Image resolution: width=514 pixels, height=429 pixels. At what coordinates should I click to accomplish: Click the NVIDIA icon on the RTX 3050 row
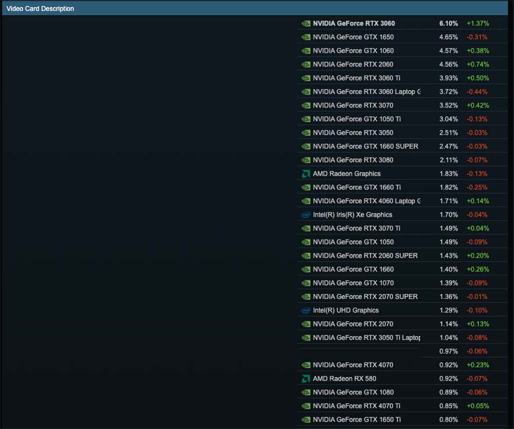306,133
